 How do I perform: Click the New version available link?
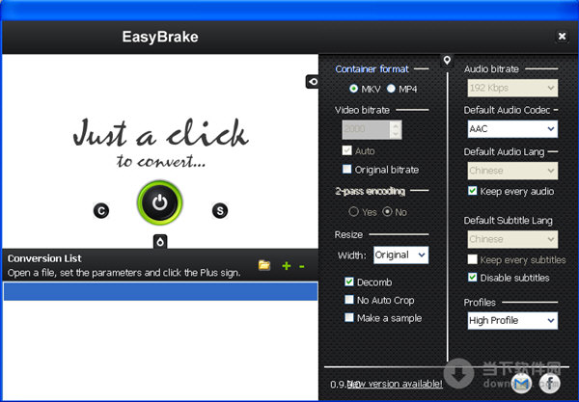click(x=395, y=384)
